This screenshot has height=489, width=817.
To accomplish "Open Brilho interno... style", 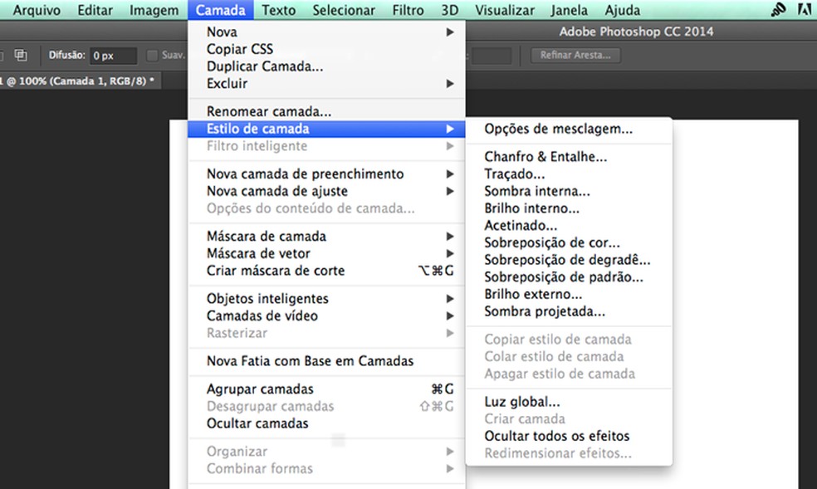I will (569, 208).
